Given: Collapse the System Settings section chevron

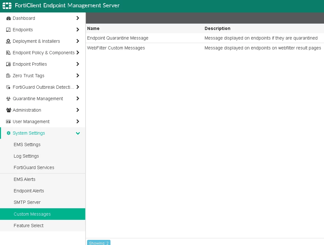Looking at the screenshot, I should click(x=78, y=133).
